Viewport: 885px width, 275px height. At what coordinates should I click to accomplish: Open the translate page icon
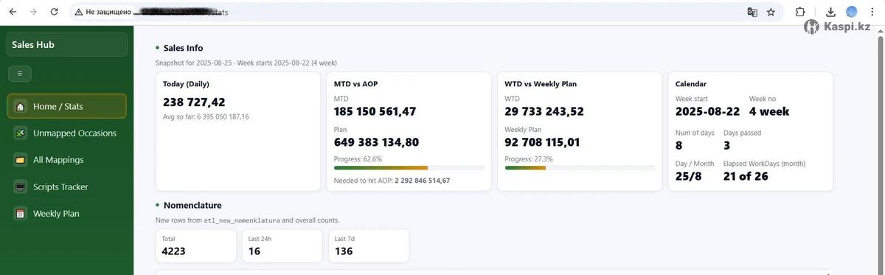pyautogui.click(x=752, y=12)
